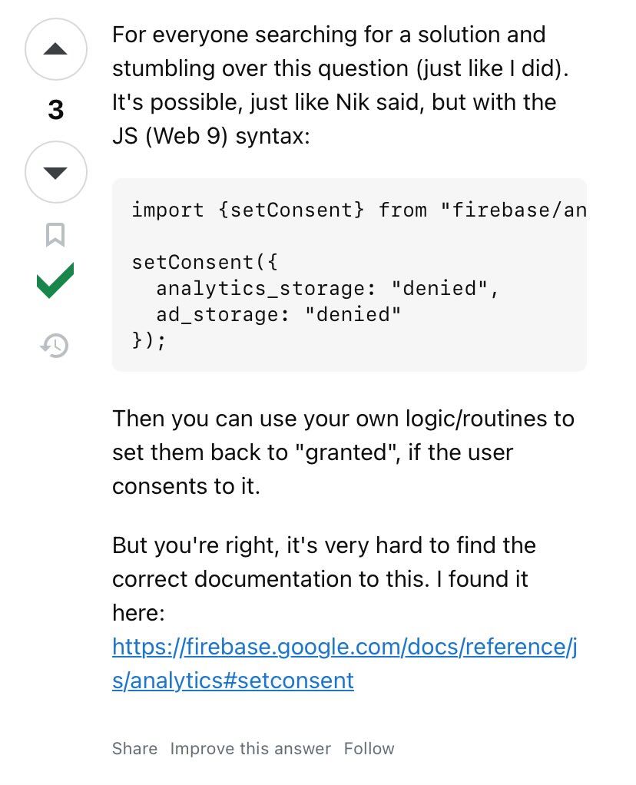Click the paragraph starting "But you're right"

tap(324, 562)
